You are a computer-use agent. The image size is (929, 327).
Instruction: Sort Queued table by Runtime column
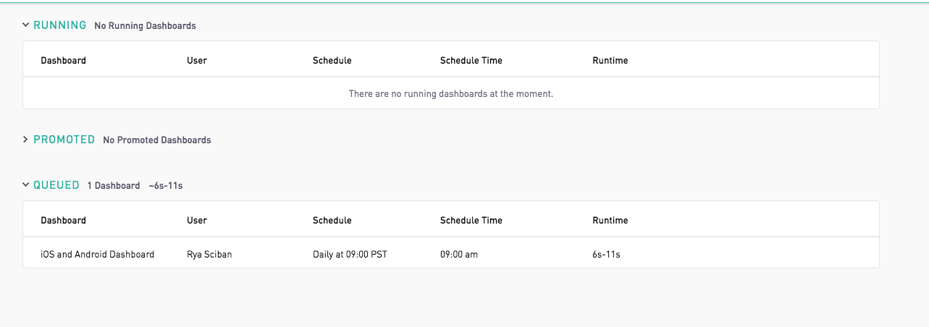(x=610, y=221)
